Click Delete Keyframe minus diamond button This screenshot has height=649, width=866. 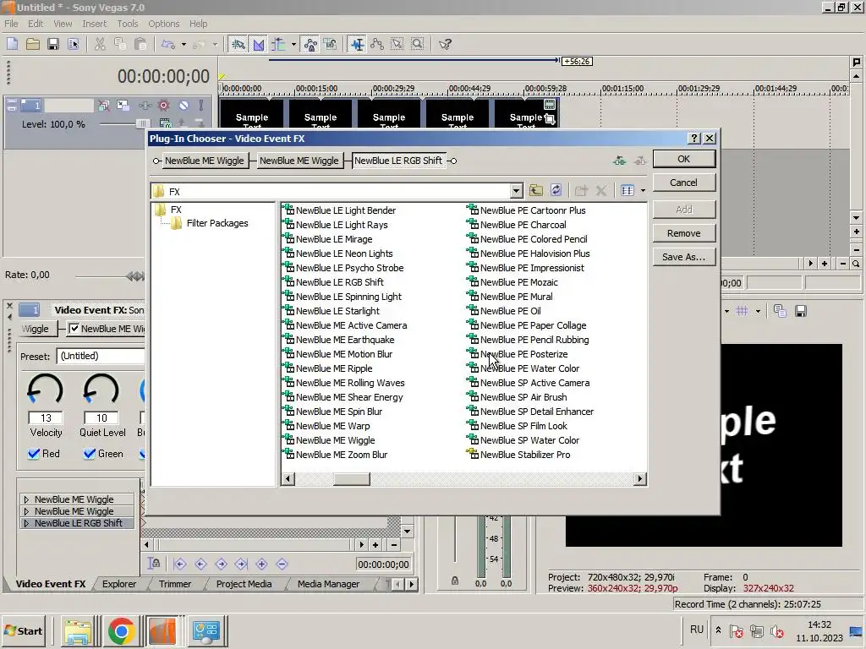(x=282, y=564)
